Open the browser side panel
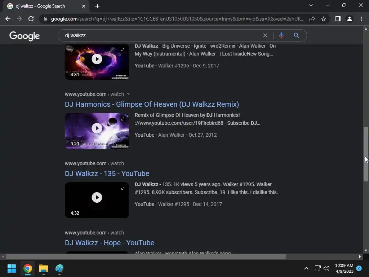The image size is (369, 277). [x=338, y=19]
